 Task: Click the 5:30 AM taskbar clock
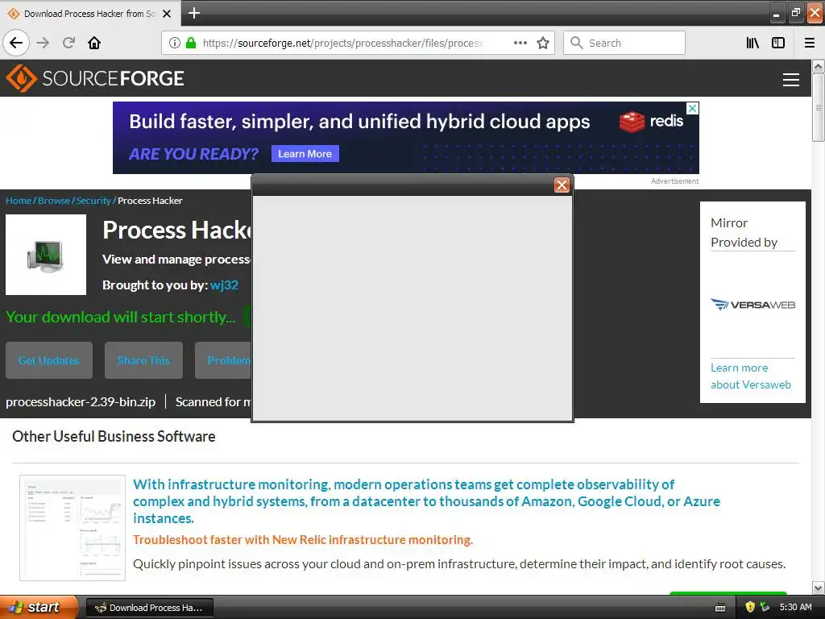point(795,608)
